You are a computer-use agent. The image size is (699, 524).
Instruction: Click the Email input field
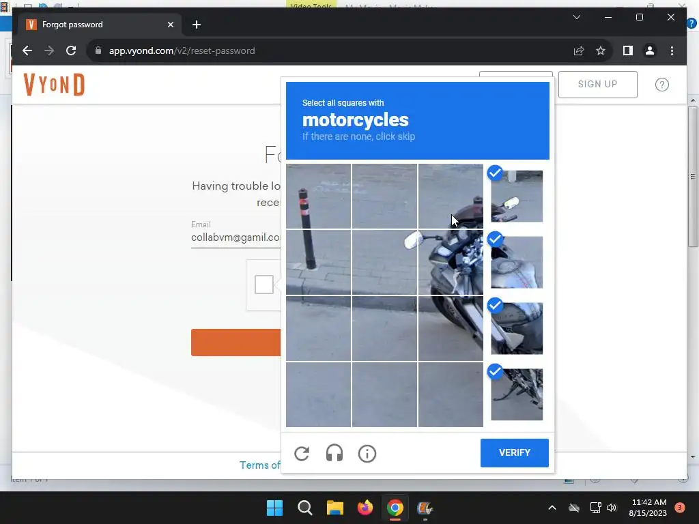click(236, 237)
